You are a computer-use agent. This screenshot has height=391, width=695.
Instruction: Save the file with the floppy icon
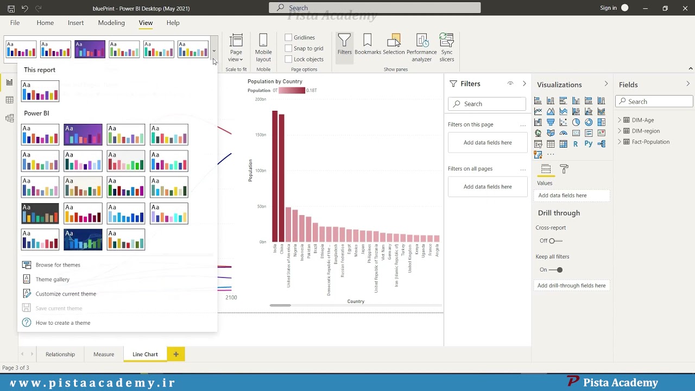point(11,8)
